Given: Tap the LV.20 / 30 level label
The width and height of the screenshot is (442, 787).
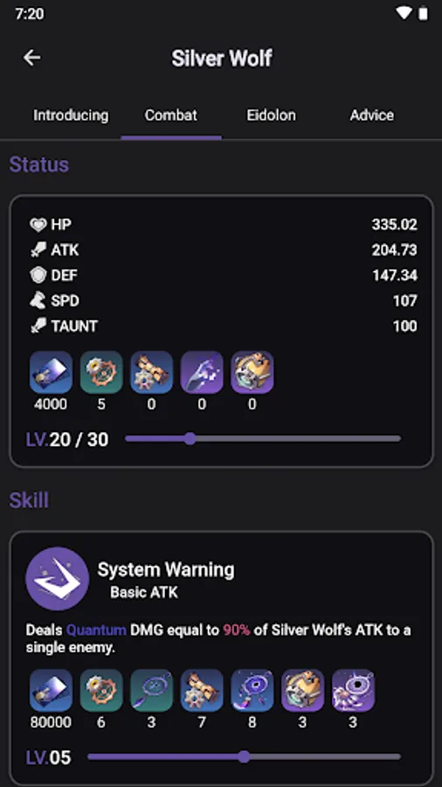Looking at the screenshot, I should (67, 440).
